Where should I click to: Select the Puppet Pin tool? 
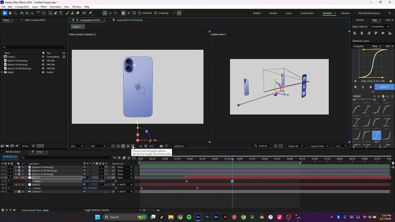point(90,13)
